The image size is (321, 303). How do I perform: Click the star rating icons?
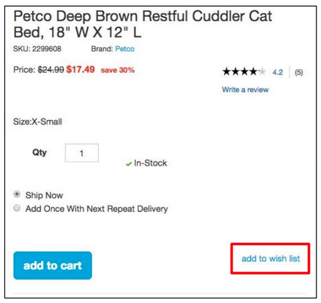tap(244, 72)
